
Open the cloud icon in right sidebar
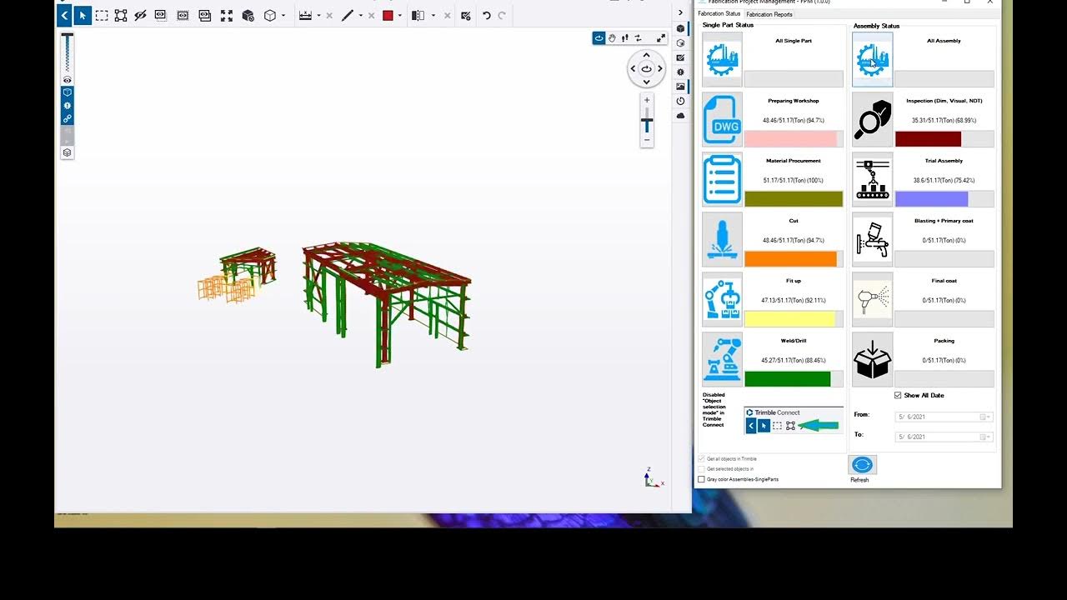tap(680, 116)
